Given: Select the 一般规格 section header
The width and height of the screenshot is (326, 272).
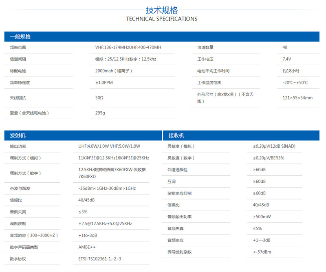Looking at the screenshot, I should (x=162, y=37).
